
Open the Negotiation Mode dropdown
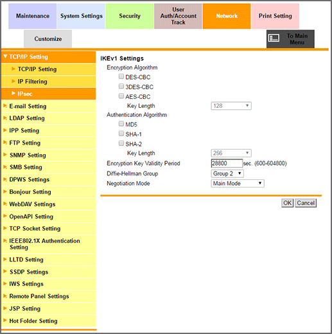[x=238, y=184]
